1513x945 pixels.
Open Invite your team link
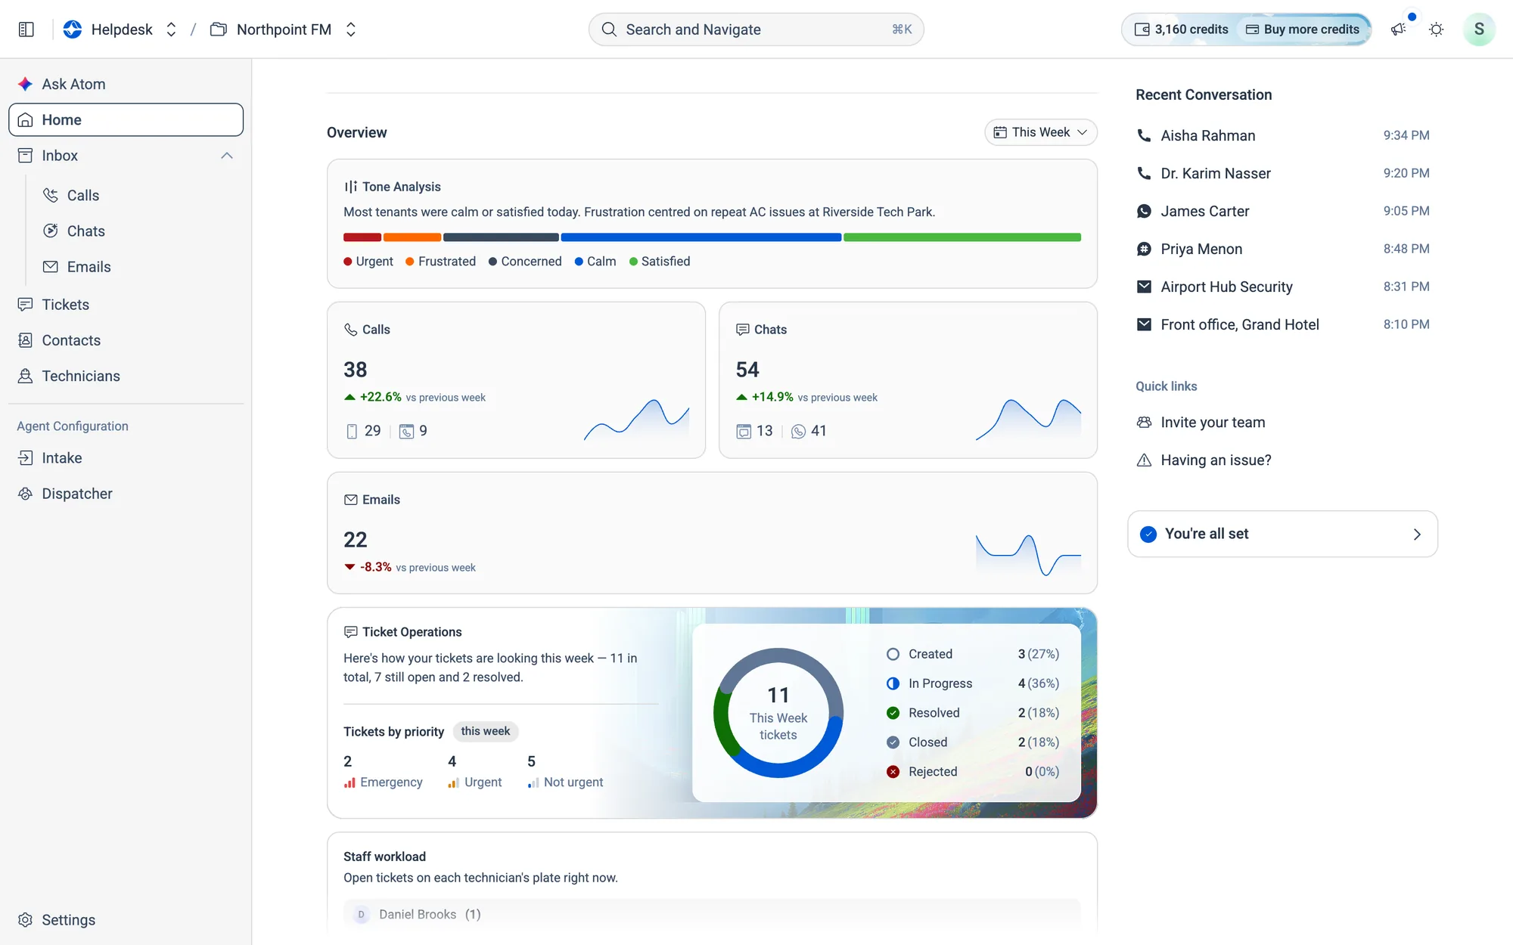[x=1201, y=423]
